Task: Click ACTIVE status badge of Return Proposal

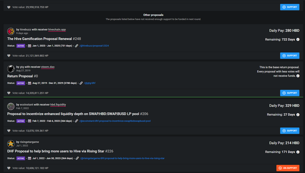Action: click(21, 83)
